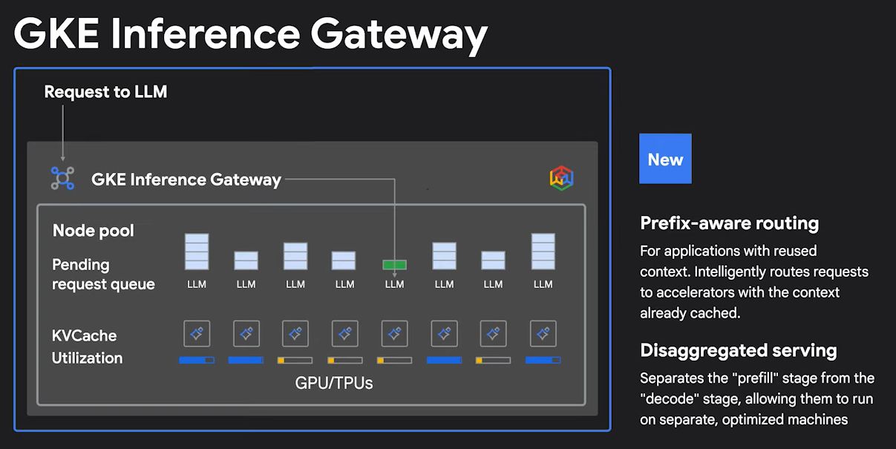Click the blue GKE Inference Gateway network icon
The height and width of the screenshot is (449, 896).
coord(62,178)
